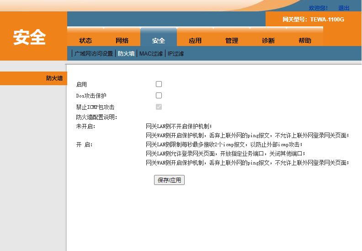
Task: Select the 安全 main tab
Action: point(159,41)
